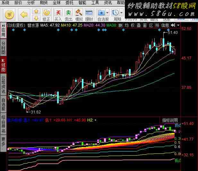Click the yellow H2 indicator label
Image resolution: width=198 pixels, height=171 pixels.
coord(90,120)
